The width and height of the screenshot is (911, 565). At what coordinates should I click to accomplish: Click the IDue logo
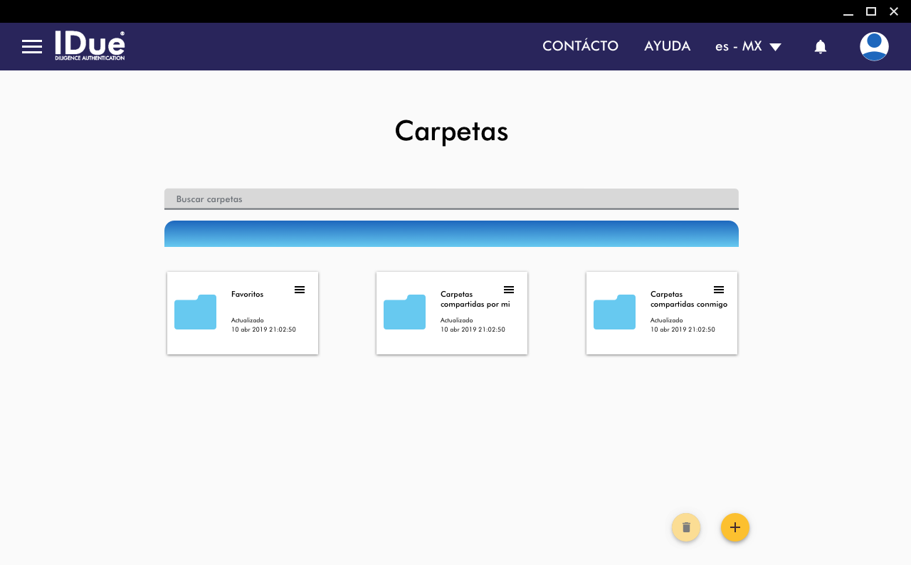tap(90, 46)
